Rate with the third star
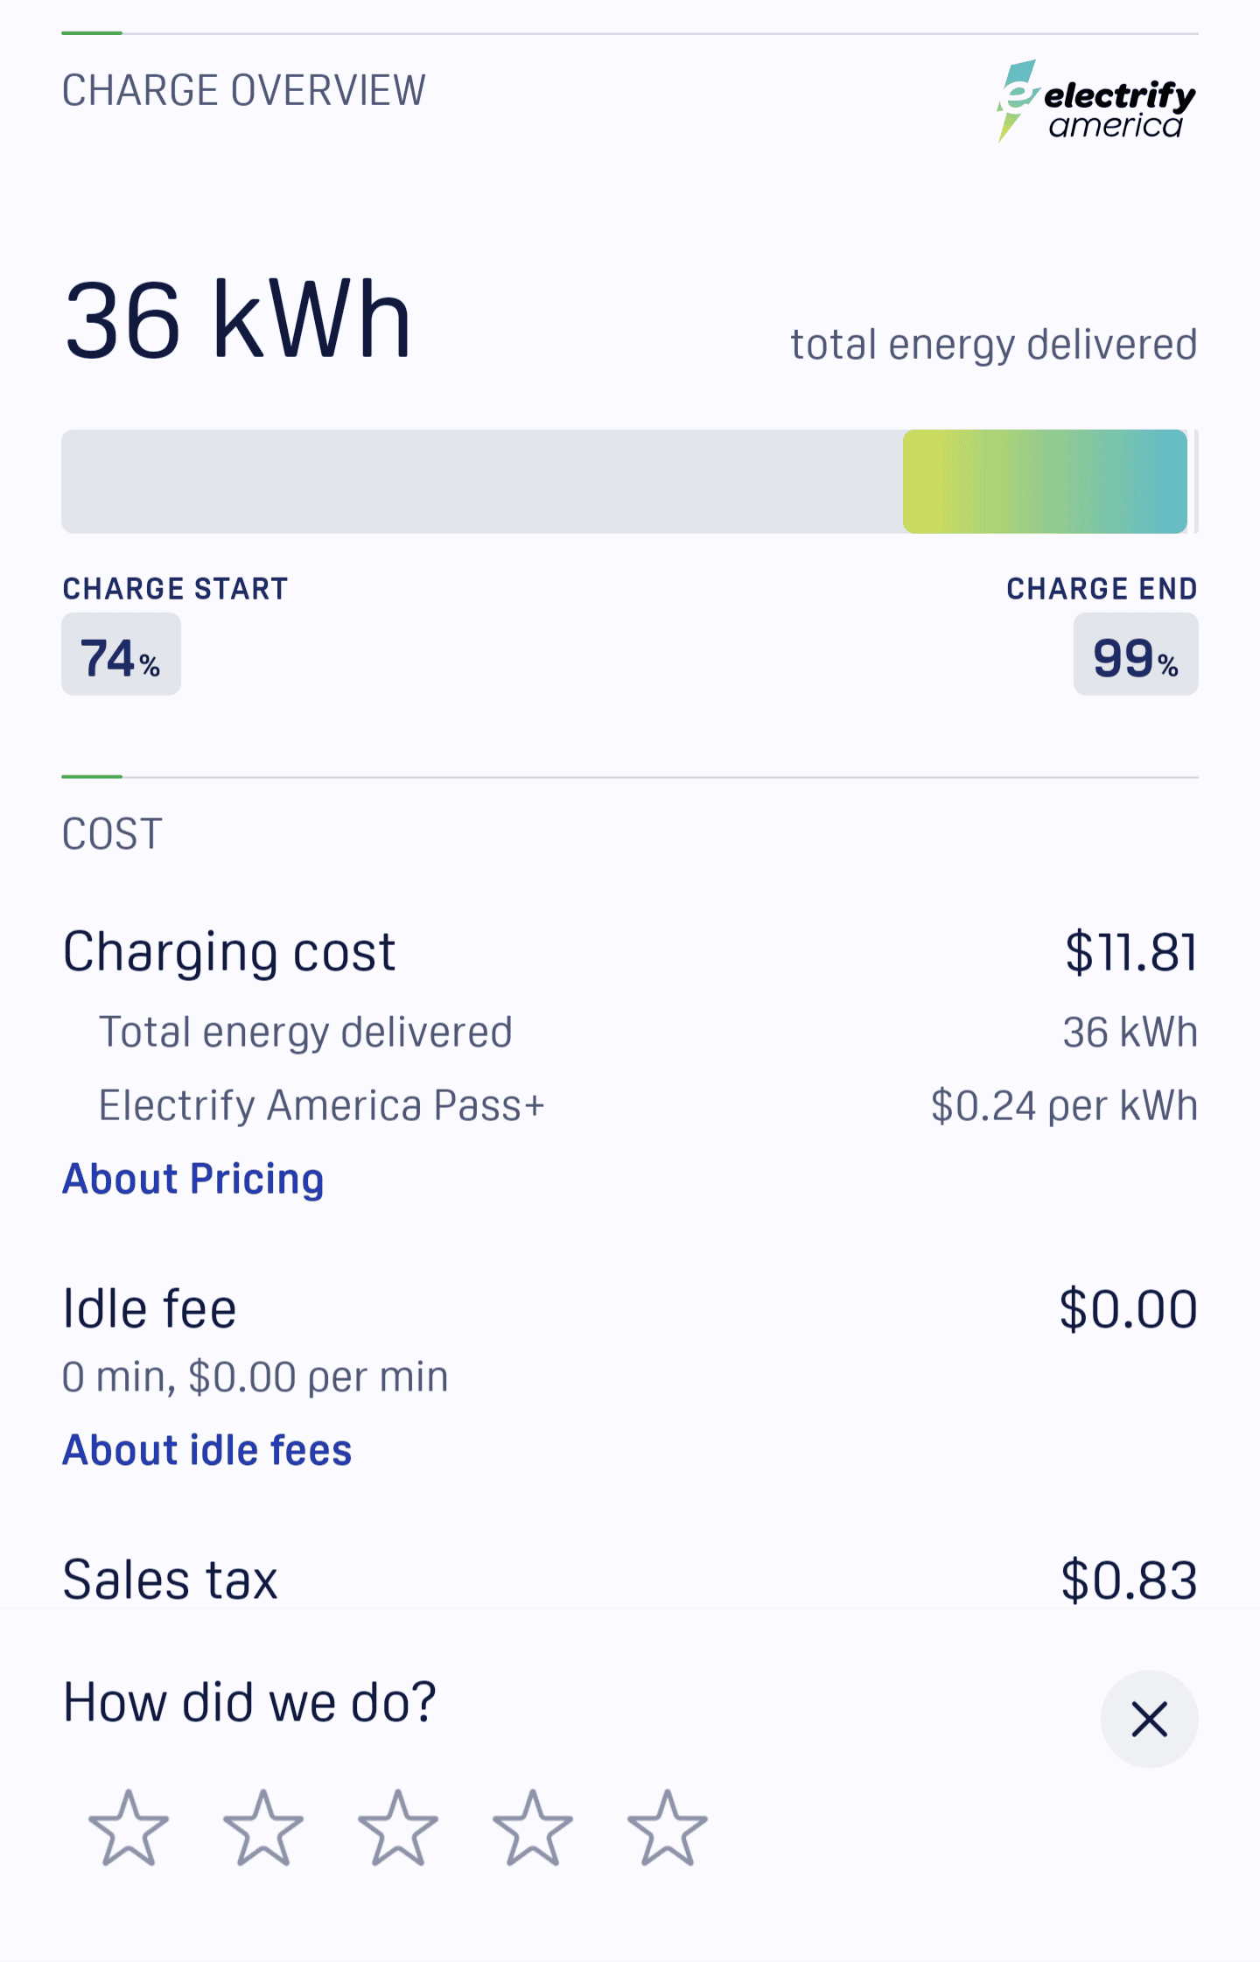1260x1962 pixels. pos(398,1827)
